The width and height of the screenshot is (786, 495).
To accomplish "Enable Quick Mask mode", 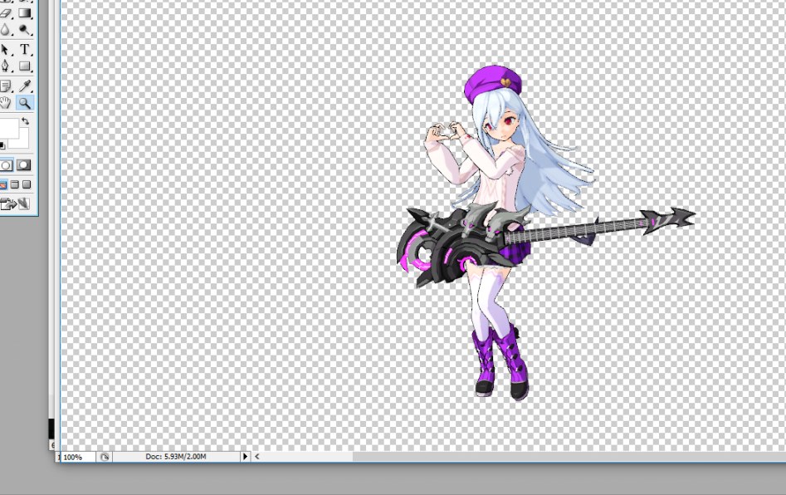I will click(x=24, y=165).
